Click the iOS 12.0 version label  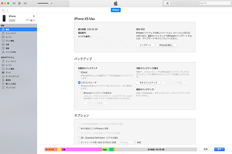pos(140,29)
